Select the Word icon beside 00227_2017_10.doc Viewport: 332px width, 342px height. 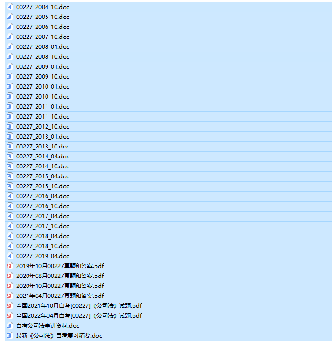(9, 226)
